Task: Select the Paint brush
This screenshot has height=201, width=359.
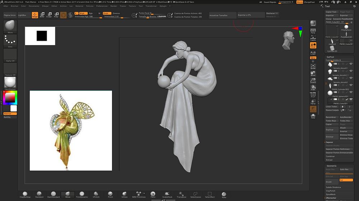Action: [153, 195]
